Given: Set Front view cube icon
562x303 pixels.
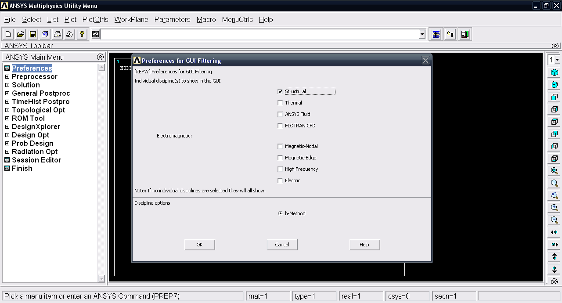Looking at the screenshot, I should 555,97.
